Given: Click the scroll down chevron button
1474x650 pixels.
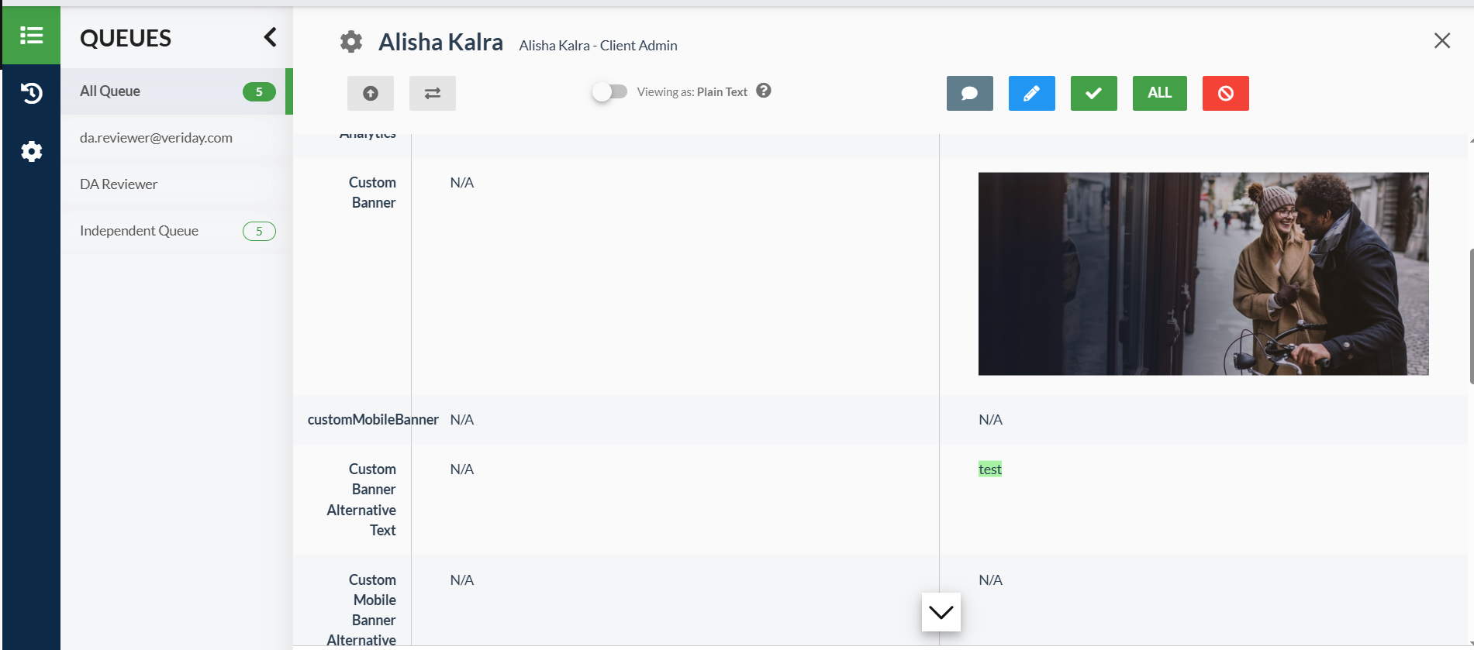Looking at the screenshot, I should [941, 612].
